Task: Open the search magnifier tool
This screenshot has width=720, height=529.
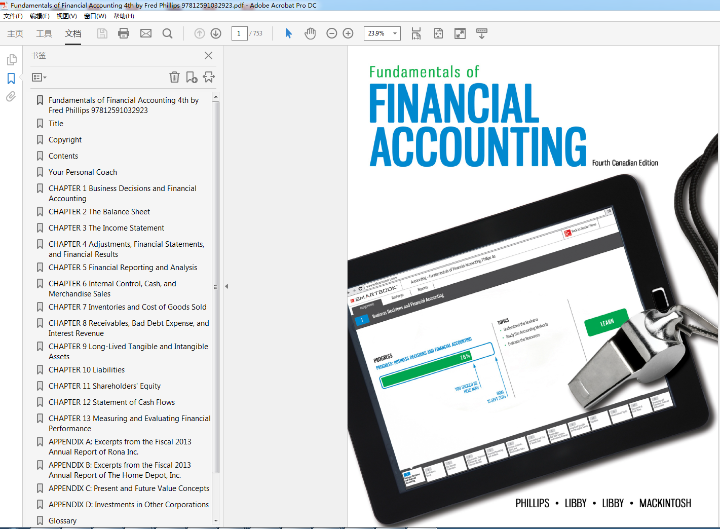Action: 168,33
